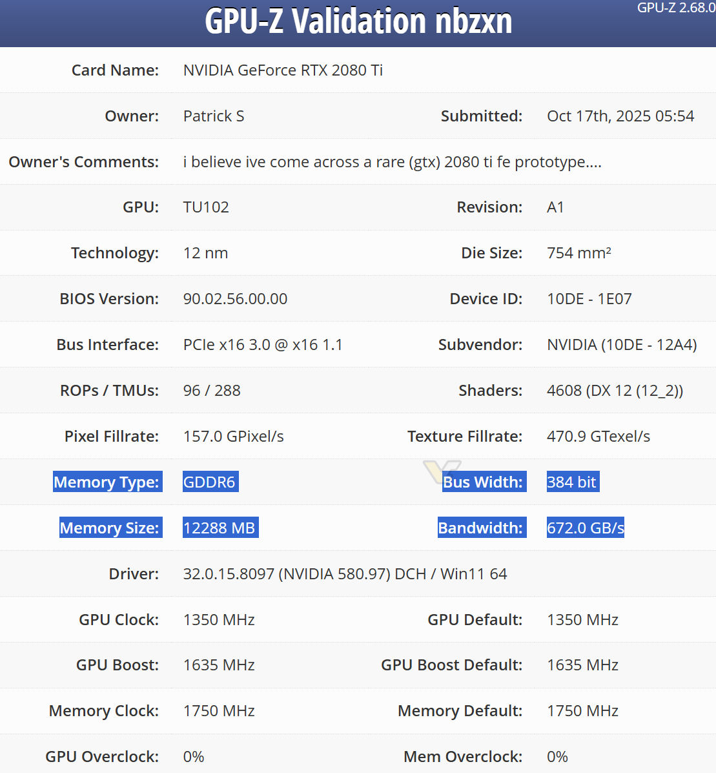The height and width of the screenshot is (773, 716).
Task: Click the GPU Clock 1350 MHz value
Action: pos(219,619)
